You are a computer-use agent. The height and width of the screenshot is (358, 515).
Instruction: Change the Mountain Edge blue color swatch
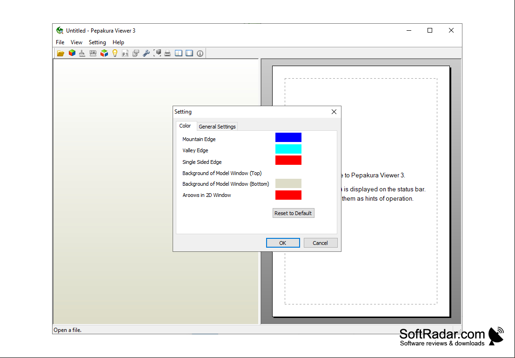click(x=288, y=137)
